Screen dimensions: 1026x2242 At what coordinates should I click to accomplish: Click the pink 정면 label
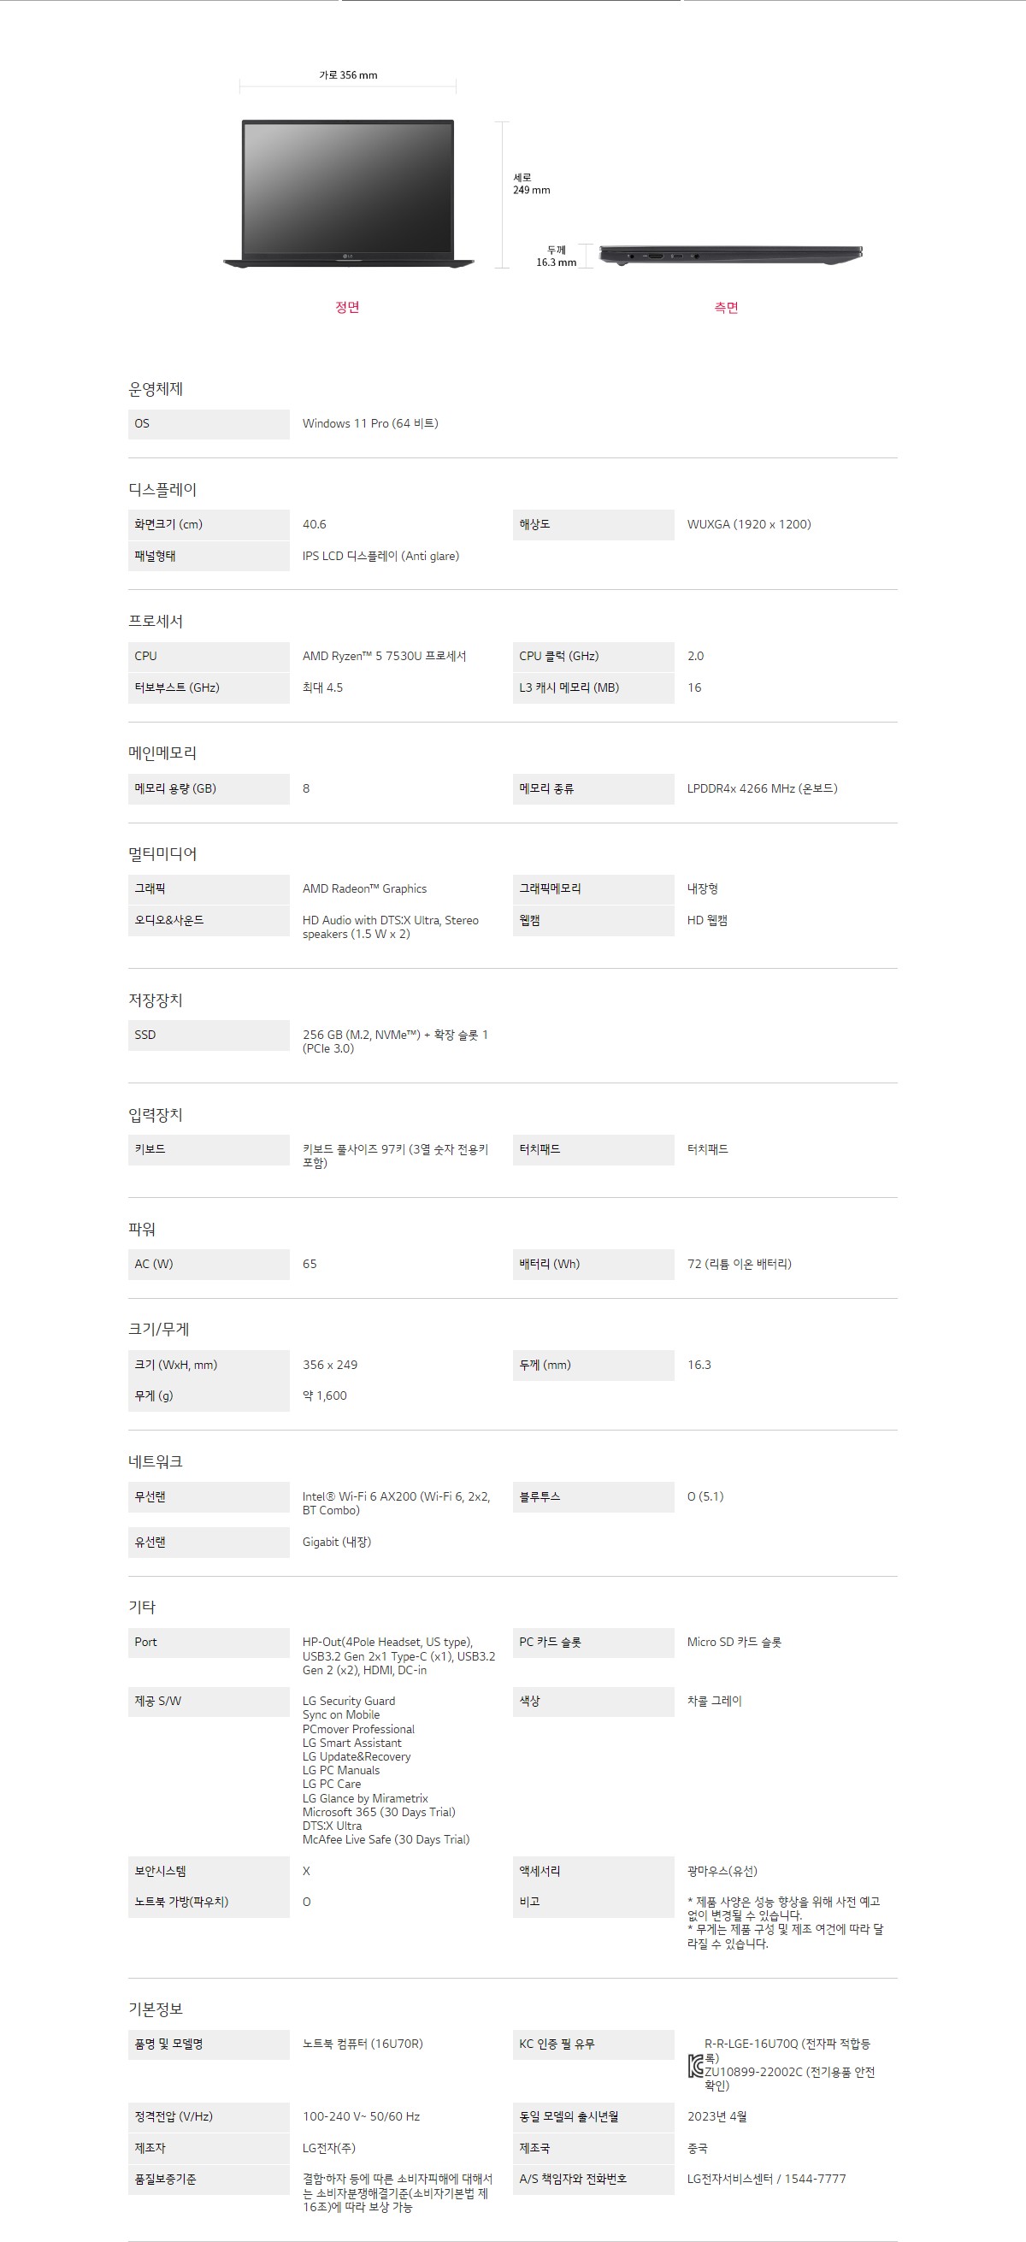347,307
